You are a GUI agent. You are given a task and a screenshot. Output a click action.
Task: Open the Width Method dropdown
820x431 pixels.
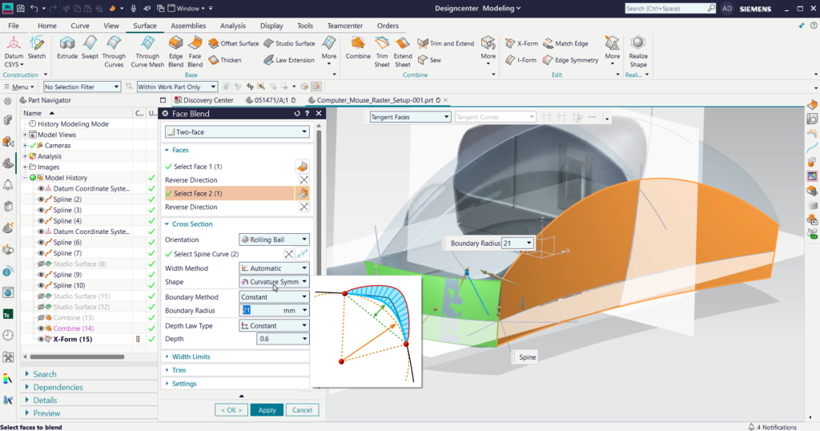[x=274, y=268]
